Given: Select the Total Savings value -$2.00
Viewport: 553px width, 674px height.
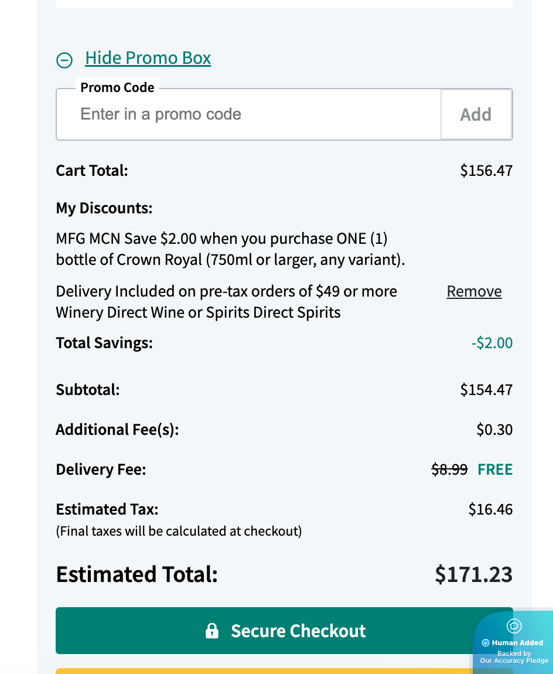Looking at the screenshot, I should pyautogui.click(x=491, y=343).
